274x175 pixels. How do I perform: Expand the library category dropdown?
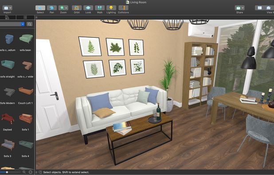pyautogui.click(x=23, y=24)
